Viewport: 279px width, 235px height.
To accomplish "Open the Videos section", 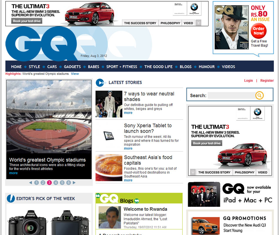I will [x=228, y=67].
